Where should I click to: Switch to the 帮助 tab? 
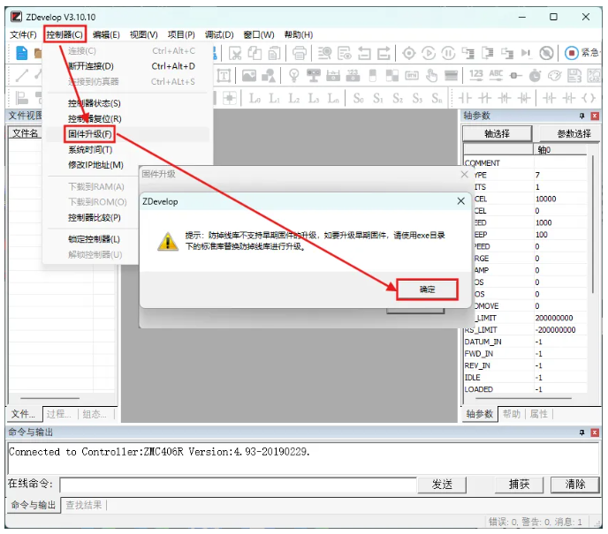coord(512,414)
